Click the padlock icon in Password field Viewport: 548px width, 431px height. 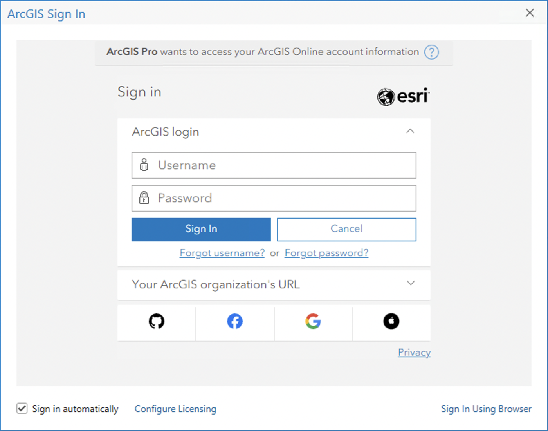pos(144,198)
